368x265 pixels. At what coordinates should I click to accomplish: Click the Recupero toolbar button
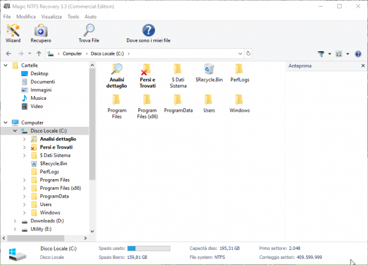coord(41,33)
